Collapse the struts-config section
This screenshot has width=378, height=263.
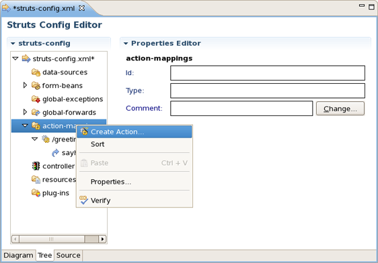[x=13, y=44]
